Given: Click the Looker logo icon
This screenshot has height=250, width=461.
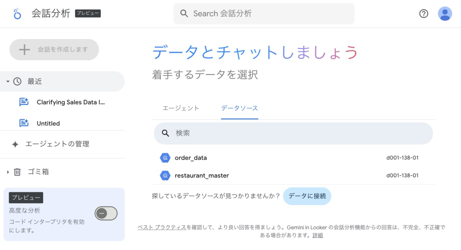Looking at the screenshot, I should [x=18, y=14].
